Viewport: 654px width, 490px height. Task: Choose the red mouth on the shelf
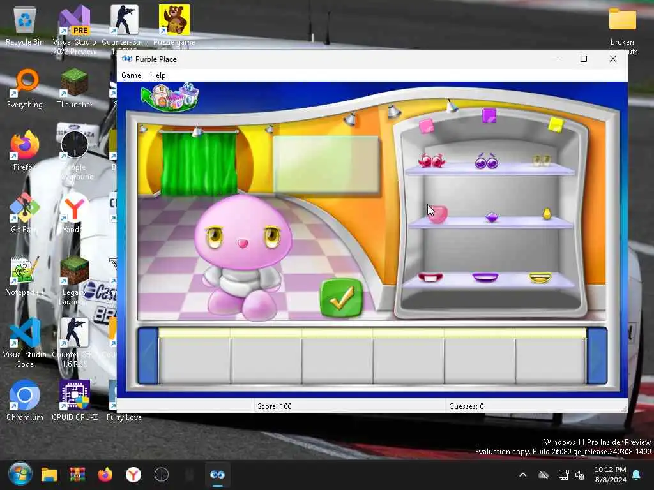[x=430, y=277]
